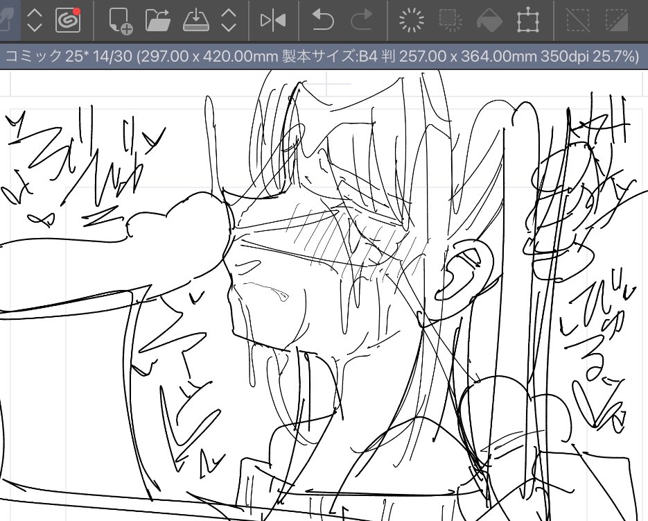Open an existing file via the folder icon
Viewport: 648px width, 521px height.
click(158, 20)
